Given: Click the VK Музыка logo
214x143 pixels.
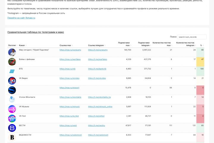Looking at the screenshot, I should tap(12, 109).
